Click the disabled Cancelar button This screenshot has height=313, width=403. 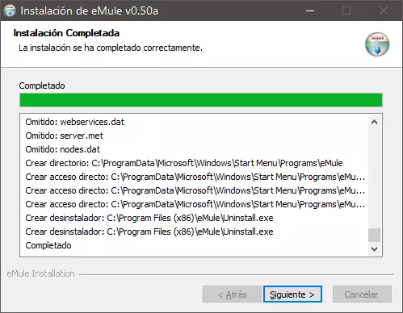362,294
